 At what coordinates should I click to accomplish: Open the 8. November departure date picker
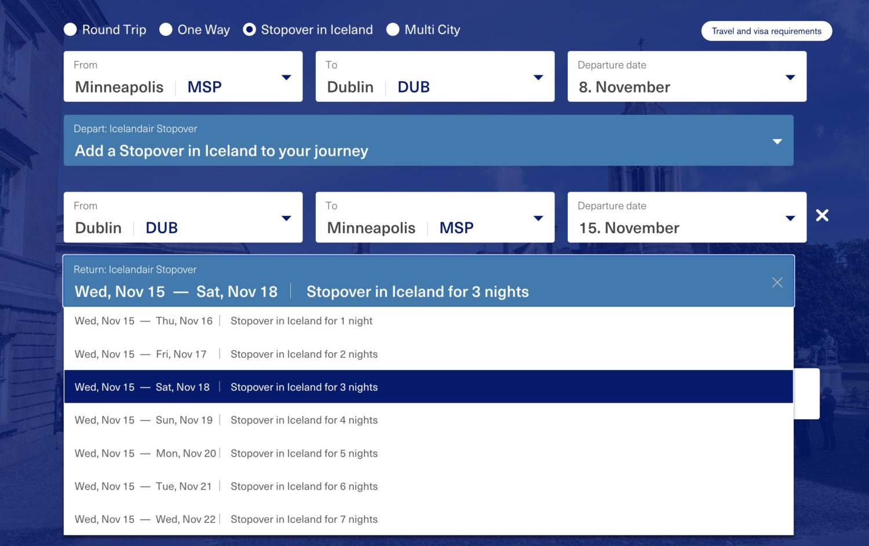[x=687, y=76]
